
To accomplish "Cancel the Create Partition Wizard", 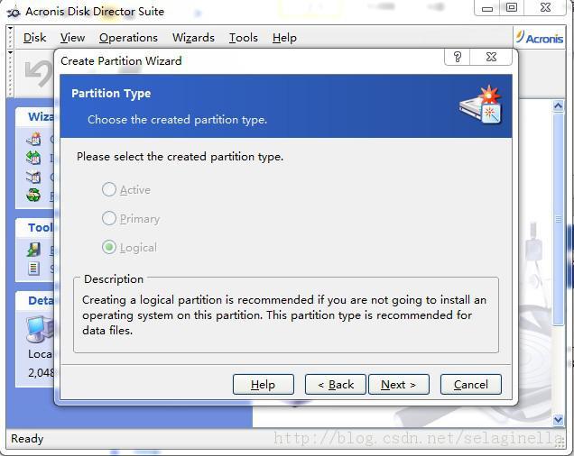I will (x=471, y=384).
